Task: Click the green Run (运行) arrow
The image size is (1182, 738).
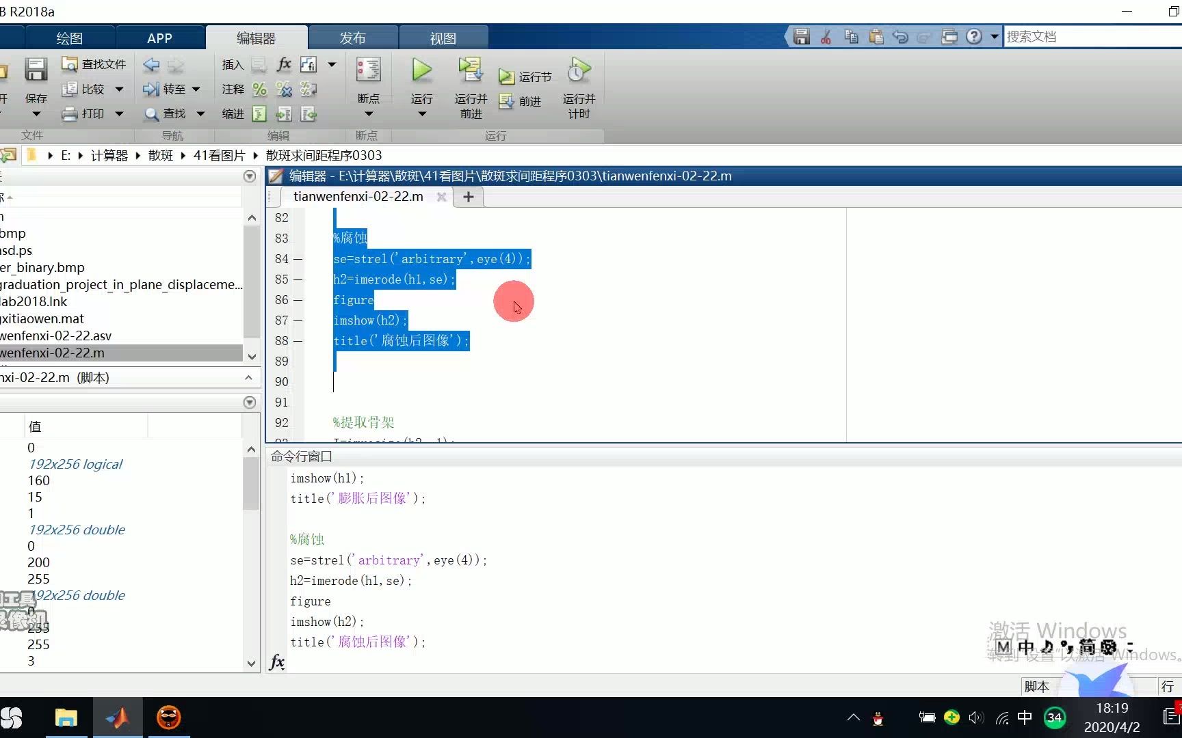Action: pyautogui.click(x=422, y=70)
